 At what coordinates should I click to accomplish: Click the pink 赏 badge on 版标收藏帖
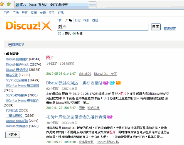(x=106, y=83)
